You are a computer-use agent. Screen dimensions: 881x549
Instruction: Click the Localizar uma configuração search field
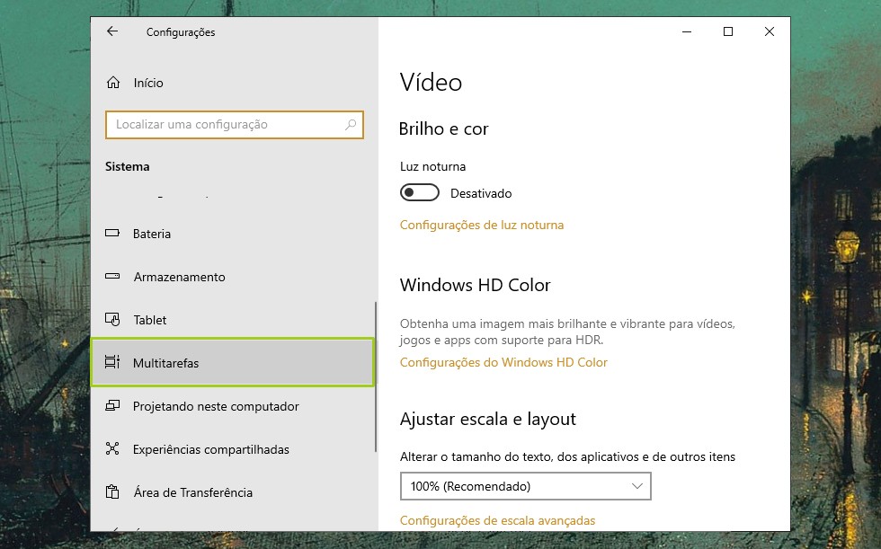pyautogui.click(x=225, y=125)
